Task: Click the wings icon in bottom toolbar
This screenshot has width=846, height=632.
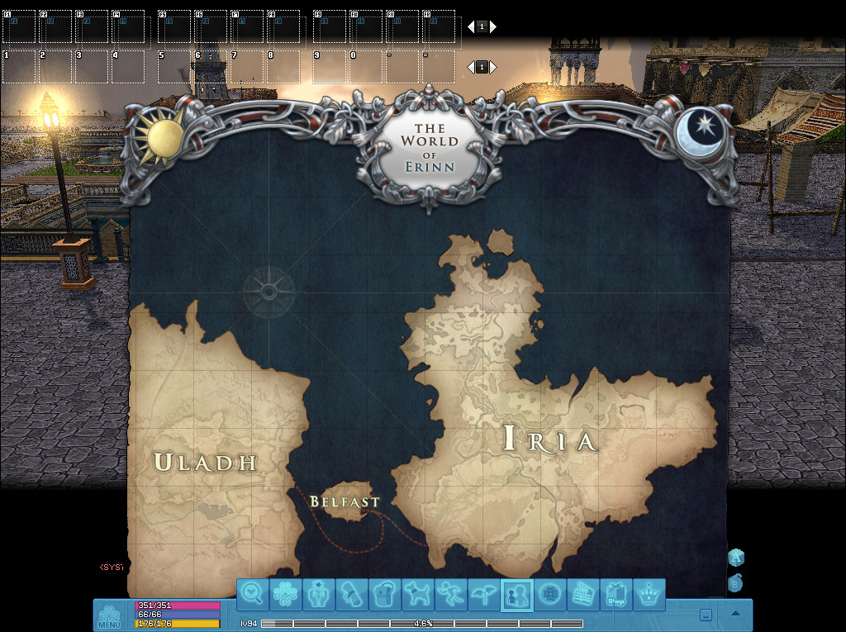Action: [x=484, y=594]
